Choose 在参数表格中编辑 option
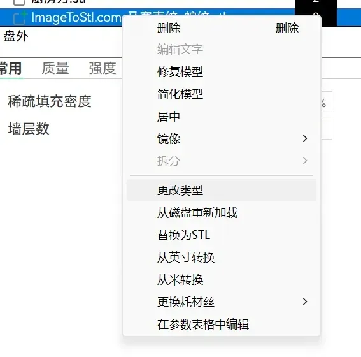 pos(222,324)
